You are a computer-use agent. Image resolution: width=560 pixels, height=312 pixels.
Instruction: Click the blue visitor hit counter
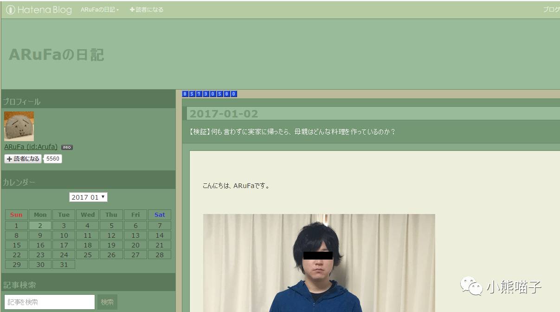pos(210,93)
